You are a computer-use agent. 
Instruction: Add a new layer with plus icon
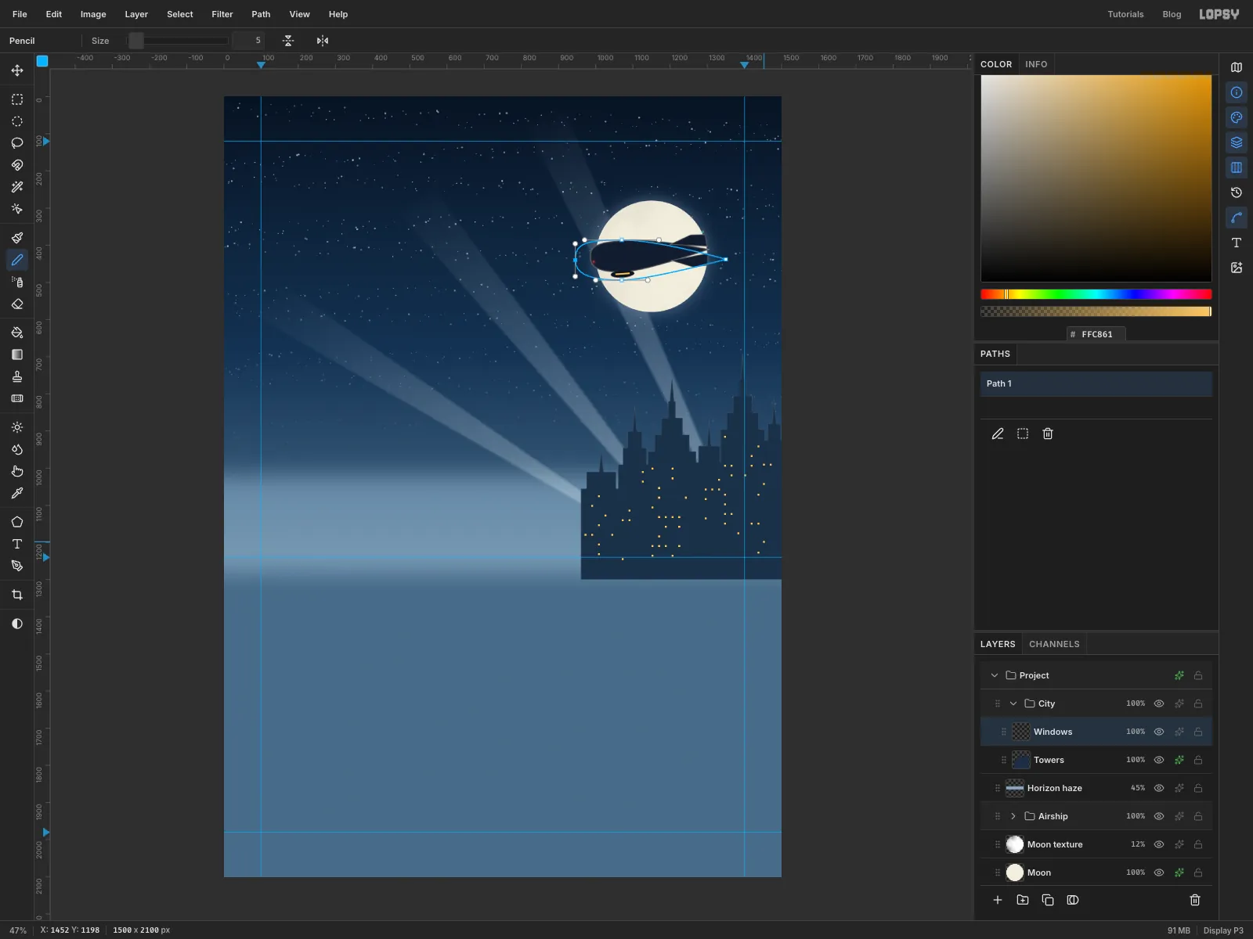click(998, 900)
